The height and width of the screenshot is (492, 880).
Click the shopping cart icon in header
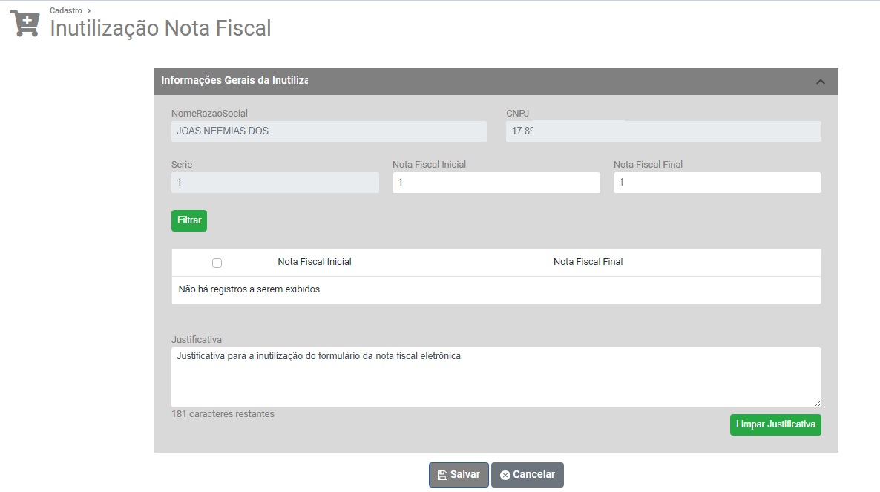pos(24,24)
